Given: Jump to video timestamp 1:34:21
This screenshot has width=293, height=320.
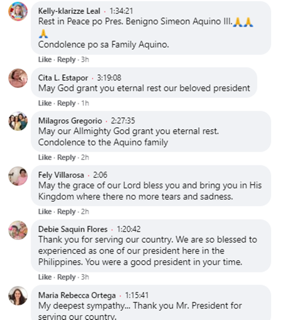Looking at the screenshot, I should coord(121,11).
